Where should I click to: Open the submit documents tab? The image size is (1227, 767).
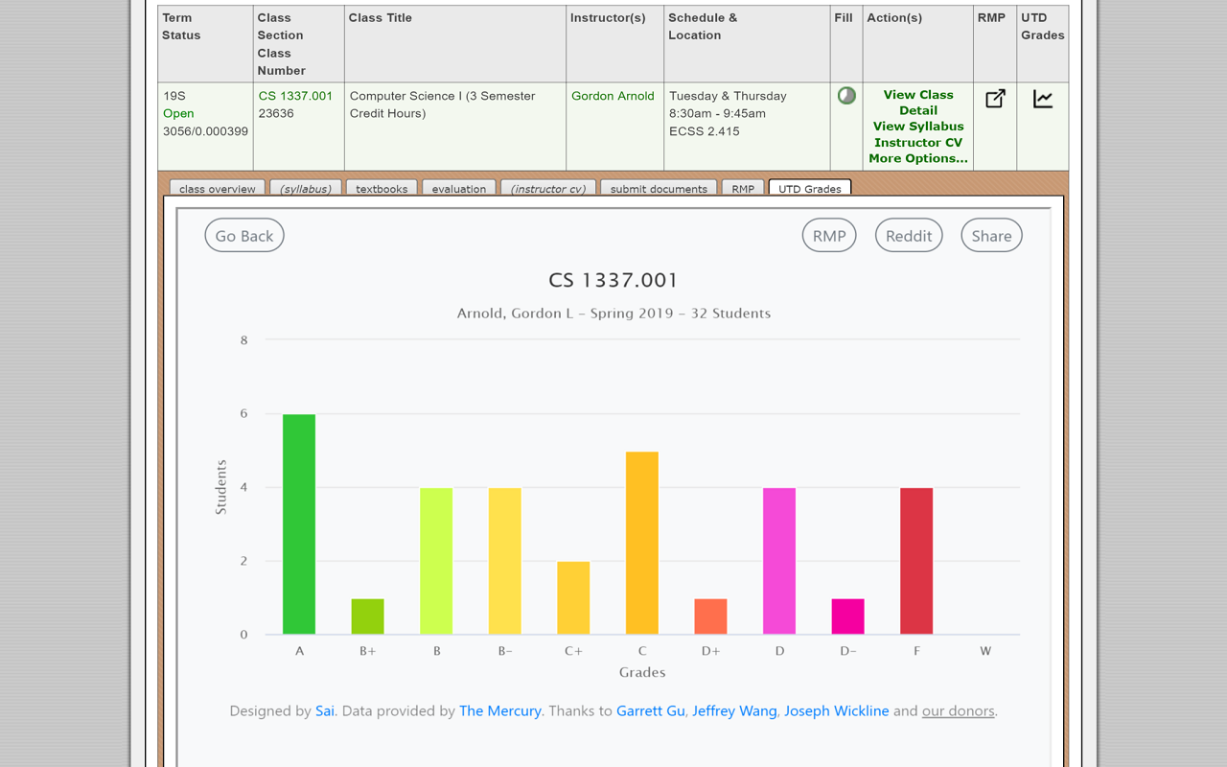pyautogui.click(x=659, y=188)
